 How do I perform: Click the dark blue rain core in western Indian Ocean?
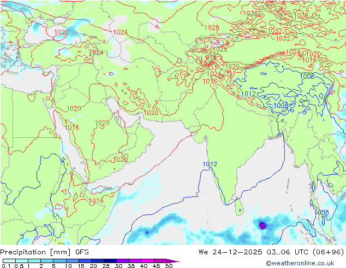147,232
